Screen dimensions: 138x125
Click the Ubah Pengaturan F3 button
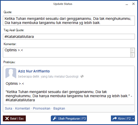(69, 119)
